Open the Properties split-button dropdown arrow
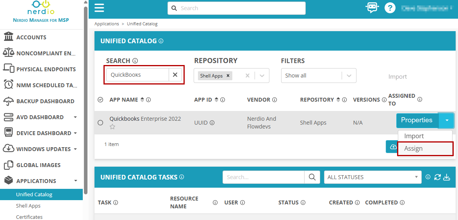Viewport: 458px width, 220px height. (x=446, y=120)
